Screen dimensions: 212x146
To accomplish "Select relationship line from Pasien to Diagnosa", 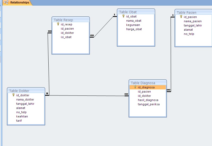I will [x=171, y=54].
